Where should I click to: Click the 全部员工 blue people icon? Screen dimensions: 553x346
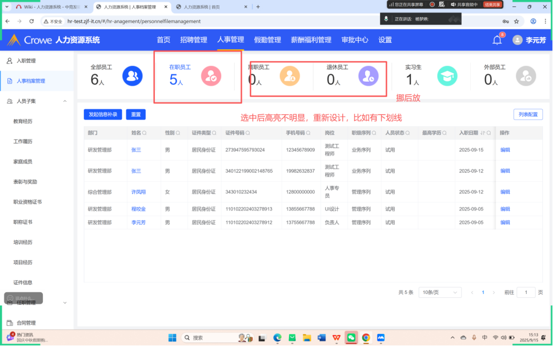(133, 75)
